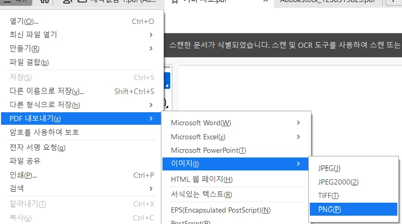Viewport: 402px width, 224px height.
Task: Export to Microsoft PowerPoint
Action: [x=236, y=150]
